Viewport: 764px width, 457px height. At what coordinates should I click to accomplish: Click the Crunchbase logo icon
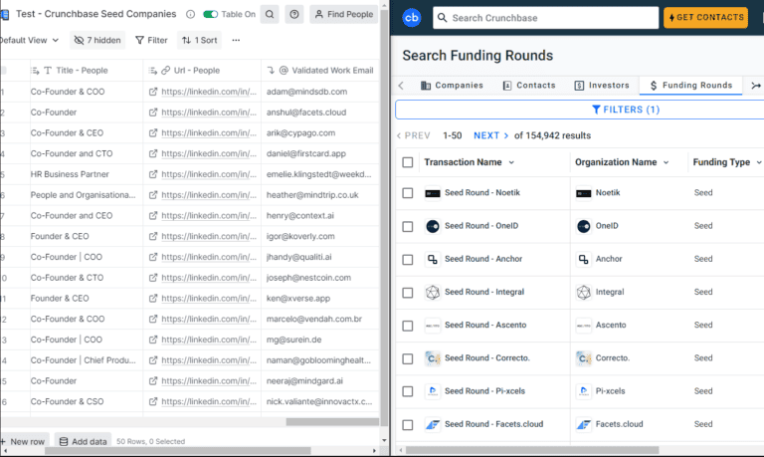click(x=412, y=17)
